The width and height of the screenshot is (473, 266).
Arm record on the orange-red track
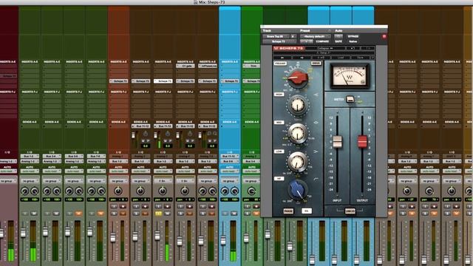pos(123,206)
